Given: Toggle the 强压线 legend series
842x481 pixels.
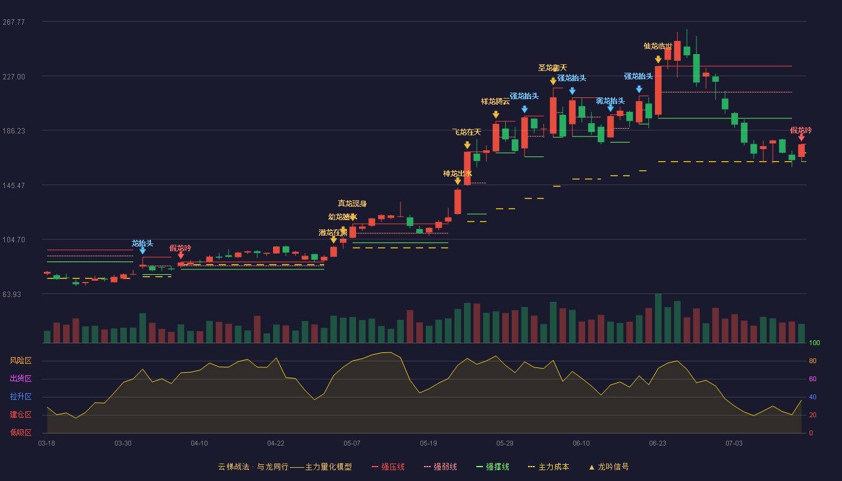Looking at the screenshot, I should [388, 467].
